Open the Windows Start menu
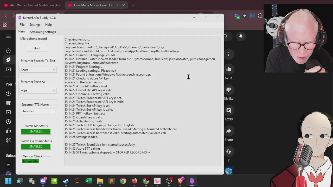Viewport: 333px width, 187px height. point(8,181)
